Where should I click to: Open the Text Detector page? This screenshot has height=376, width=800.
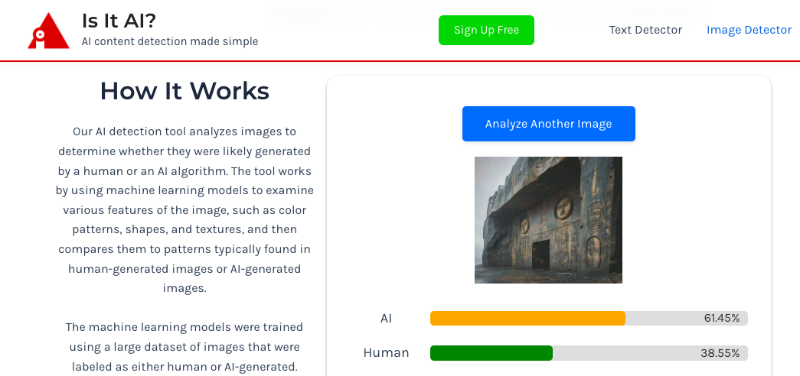[x=645, y=30]
